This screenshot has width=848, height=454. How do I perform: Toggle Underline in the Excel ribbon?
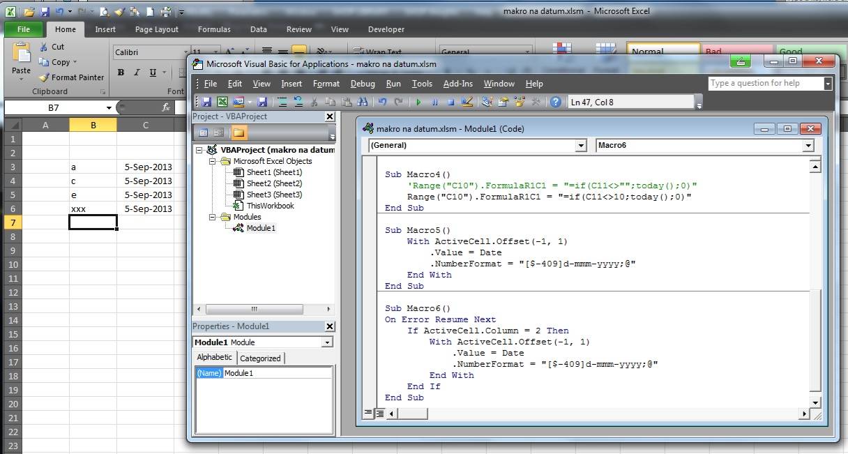(151, 72)
